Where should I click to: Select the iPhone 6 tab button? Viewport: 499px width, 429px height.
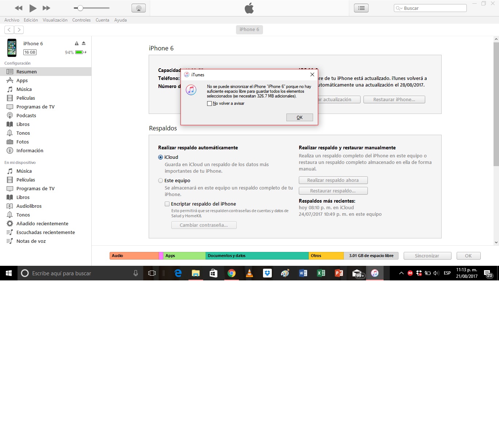click(249, 30)
